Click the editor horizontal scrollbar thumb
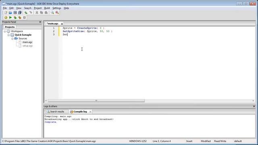The width and height of the screenshot is (258, 145). click(96, 101)
